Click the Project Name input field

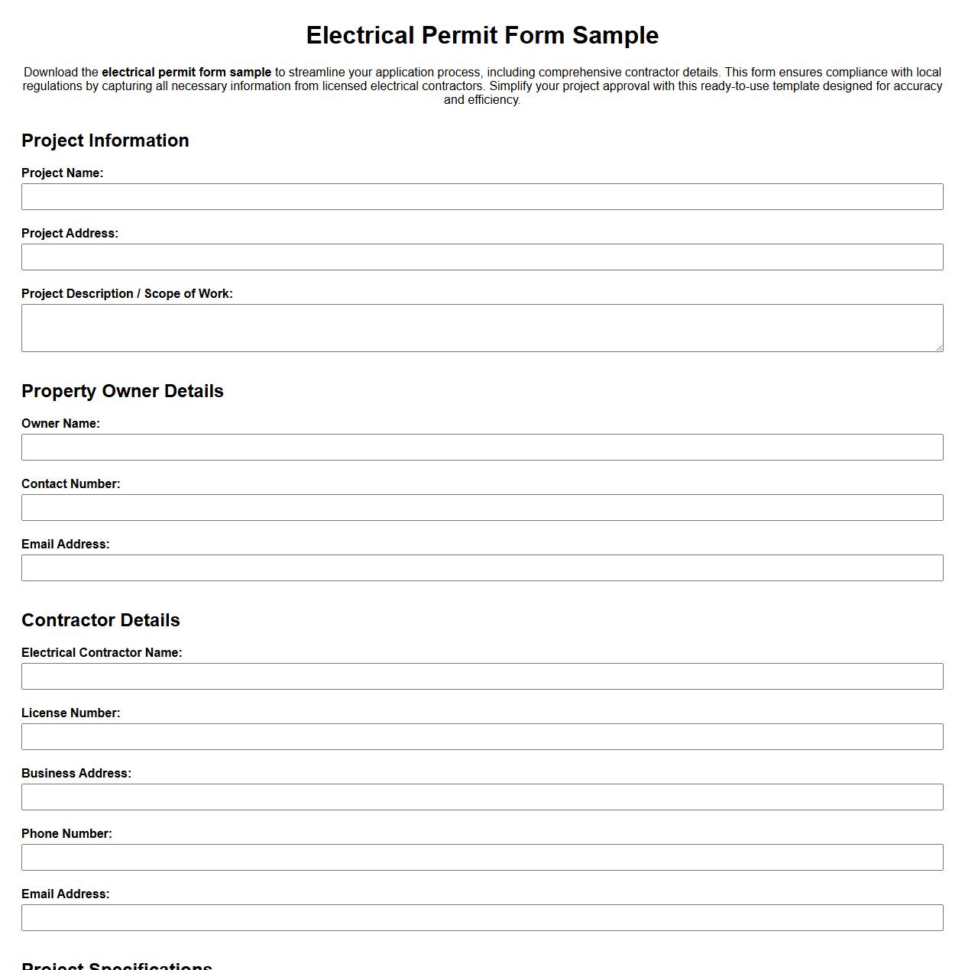[x=481, y=197]
